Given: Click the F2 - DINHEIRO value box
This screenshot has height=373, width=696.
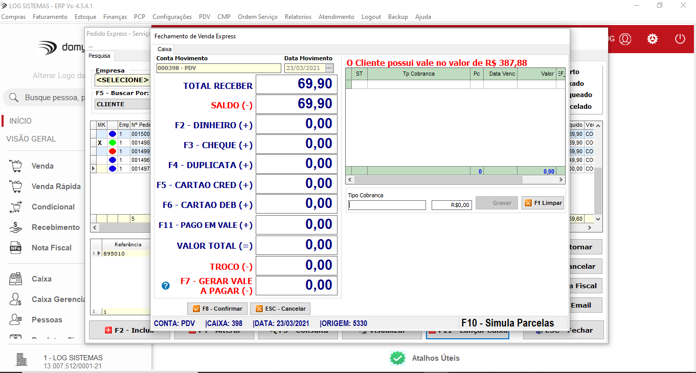Looking at the screenshot, I should pos(297,124).
